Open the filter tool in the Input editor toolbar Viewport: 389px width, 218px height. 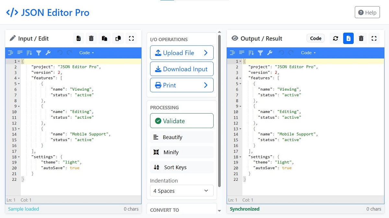pos(38,53)
